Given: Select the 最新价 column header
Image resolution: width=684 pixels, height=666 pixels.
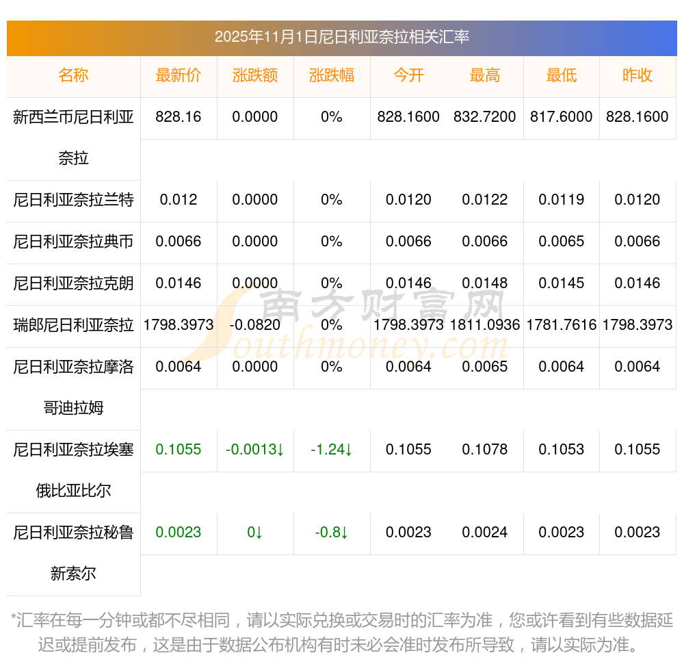Looking at the screenshot, I should point(179,76).
